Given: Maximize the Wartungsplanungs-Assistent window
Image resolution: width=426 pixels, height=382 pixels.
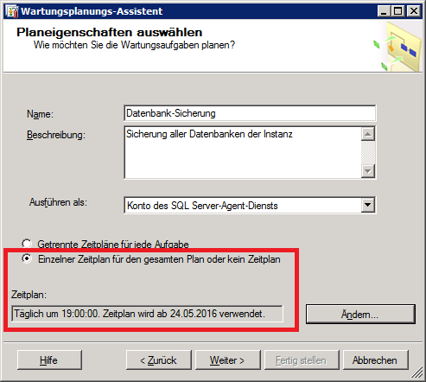Looking at the screenshot, I should click(x=398, y=11).
